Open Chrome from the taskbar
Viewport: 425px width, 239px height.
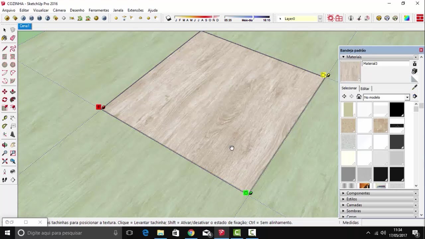coord(191,233)
